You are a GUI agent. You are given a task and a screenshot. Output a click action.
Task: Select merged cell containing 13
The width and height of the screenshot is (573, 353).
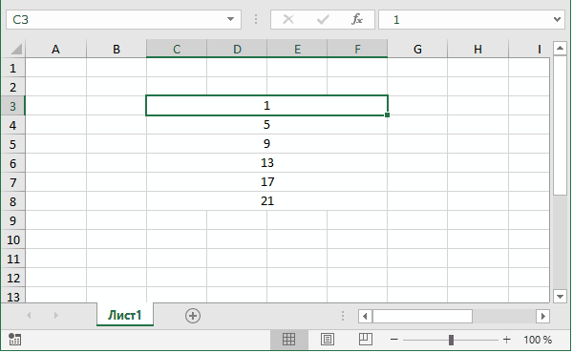pyautogui.click(x=266, y=162)
